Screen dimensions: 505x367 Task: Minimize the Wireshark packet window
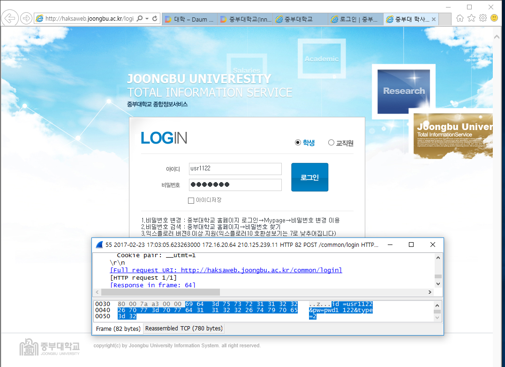coord(390,245)
